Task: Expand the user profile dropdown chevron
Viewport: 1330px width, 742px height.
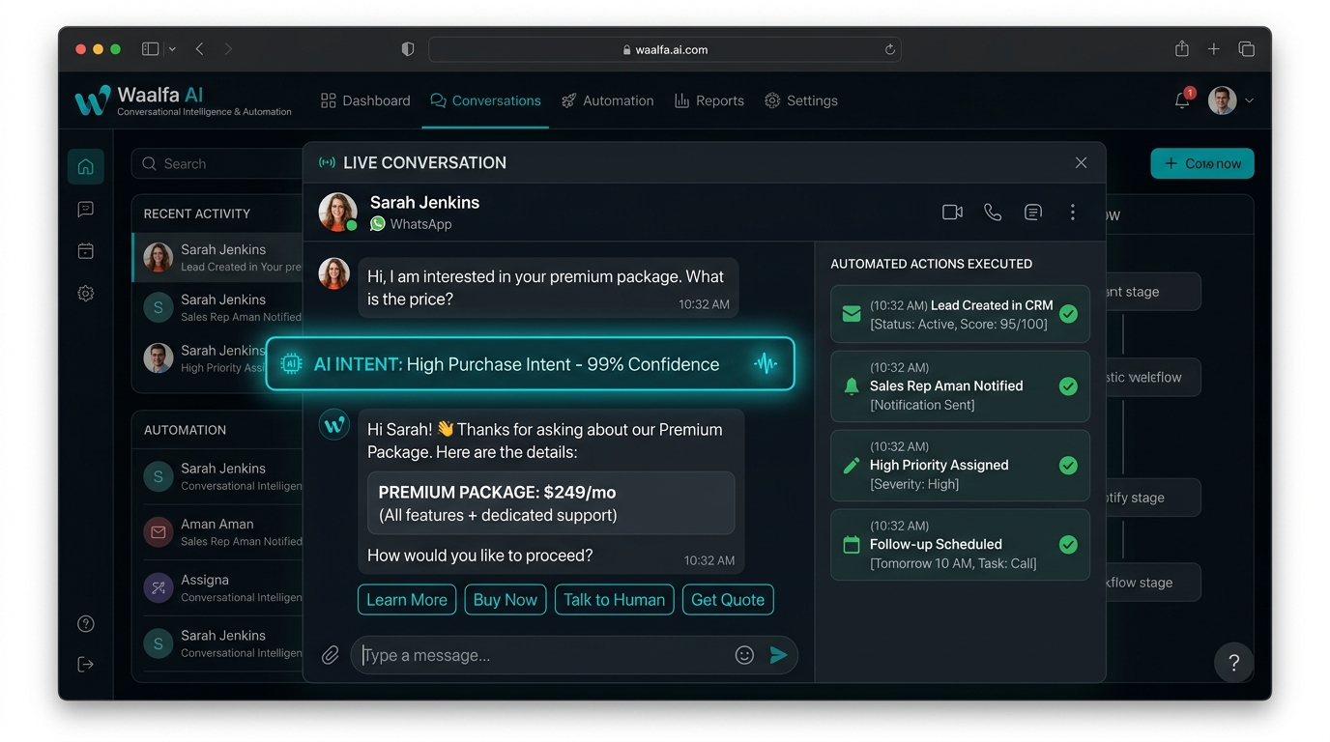Action: coord(1250,100)
